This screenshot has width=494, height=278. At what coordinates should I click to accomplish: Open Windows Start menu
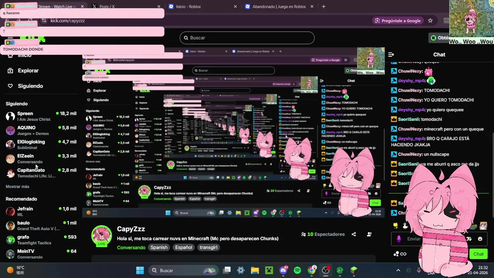click(x=140, y=270)
